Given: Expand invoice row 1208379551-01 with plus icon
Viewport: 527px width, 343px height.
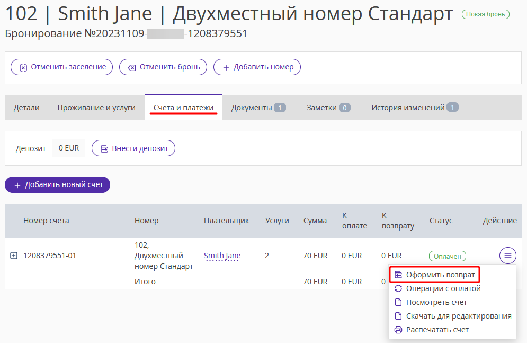Looking at the screenshot, I should point(14,256).
